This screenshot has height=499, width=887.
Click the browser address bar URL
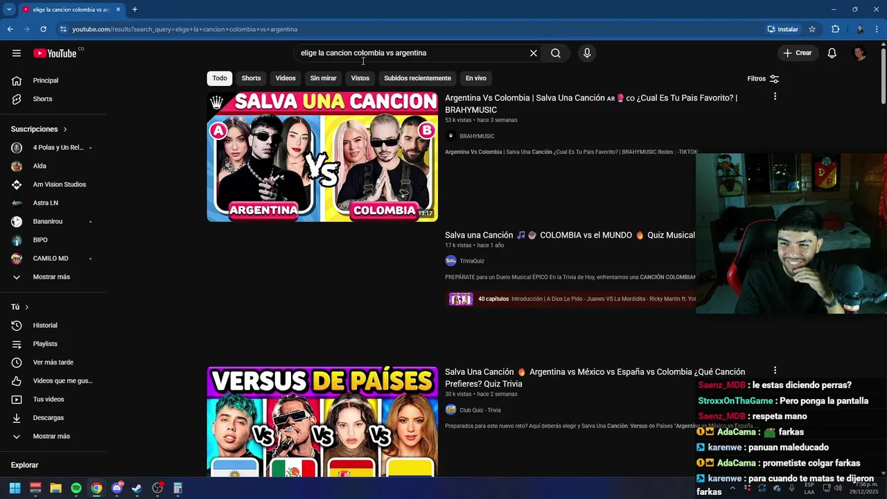[x=185, y=29]
